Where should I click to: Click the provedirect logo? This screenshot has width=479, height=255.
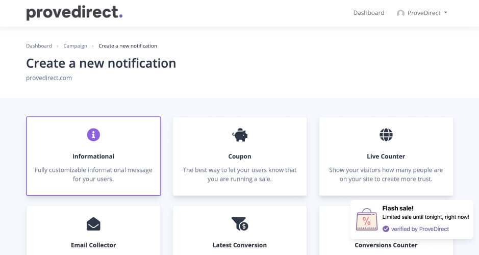[74, 13]
